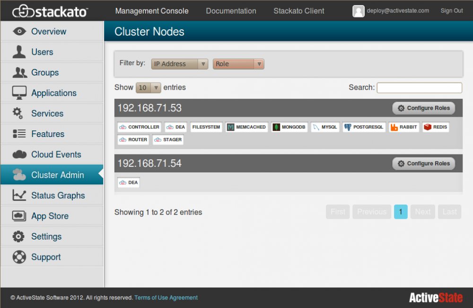Click the Groups people icon
Screen dimensions: 473x308
click(x=19, y=72)
